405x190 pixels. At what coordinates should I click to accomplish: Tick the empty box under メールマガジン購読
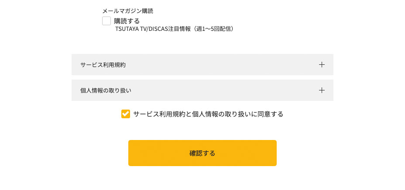coord(106,21)
